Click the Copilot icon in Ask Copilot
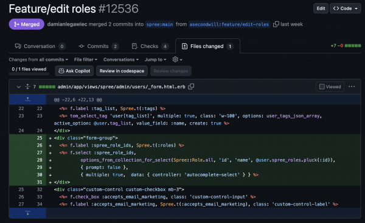 pos(61,71)
